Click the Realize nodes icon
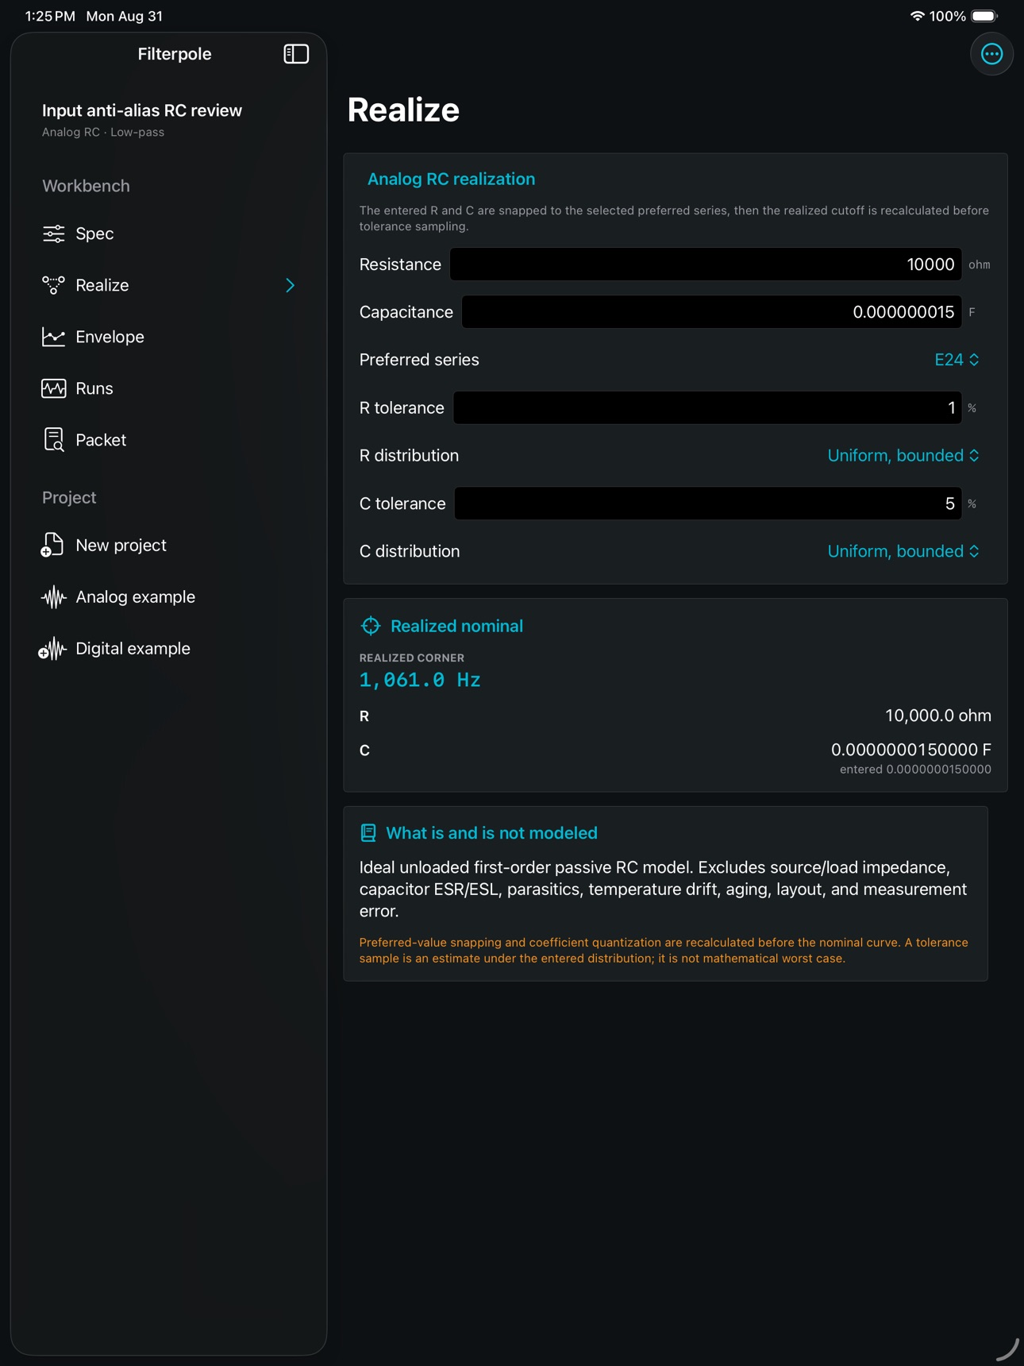 [53, 285]
